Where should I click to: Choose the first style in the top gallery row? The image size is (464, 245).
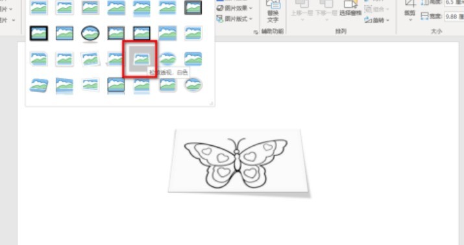point(39,8)
